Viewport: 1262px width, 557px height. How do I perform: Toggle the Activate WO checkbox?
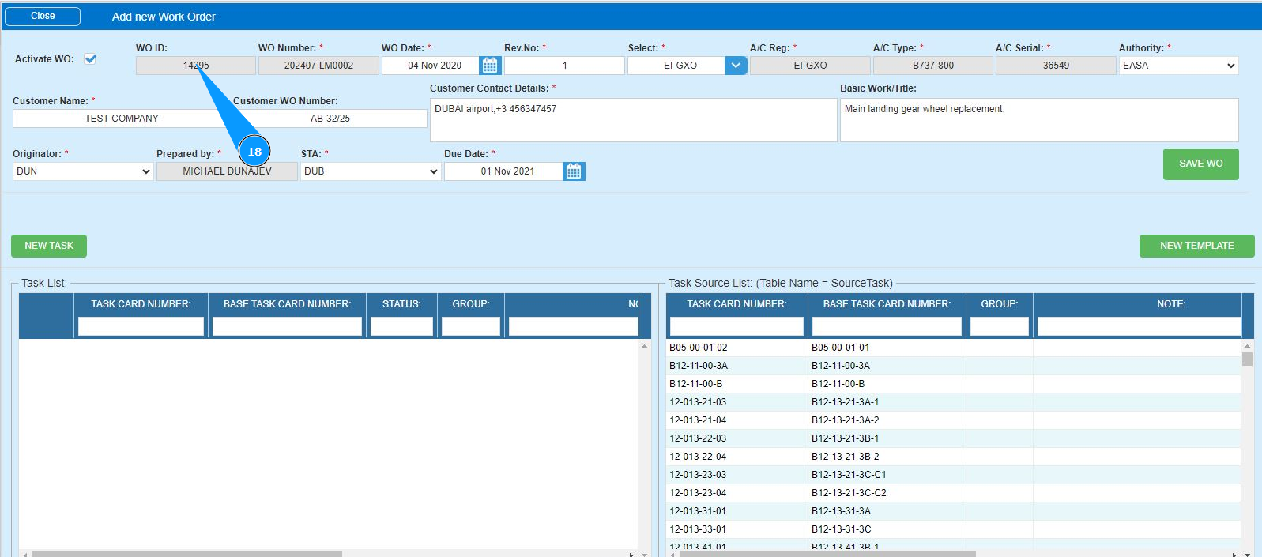tap(91, 59)
